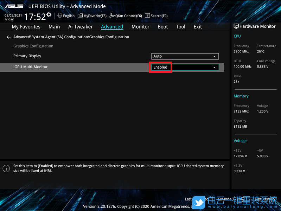Click the globe language icon
The width and height of the screenshot is (281, 211).
[60, 15]
